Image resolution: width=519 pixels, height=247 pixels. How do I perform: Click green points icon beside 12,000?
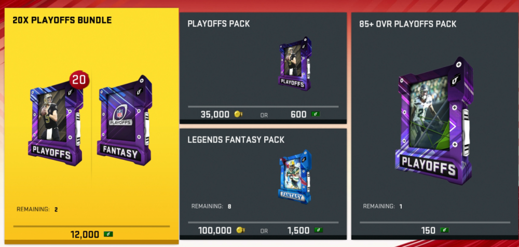pos(108,235)
